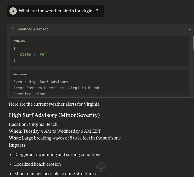Click the "Response" section label

(x=20, y=74)
